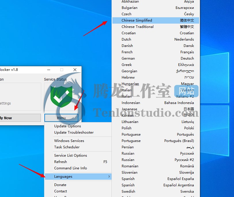Select Korean language

click(156, 115)
